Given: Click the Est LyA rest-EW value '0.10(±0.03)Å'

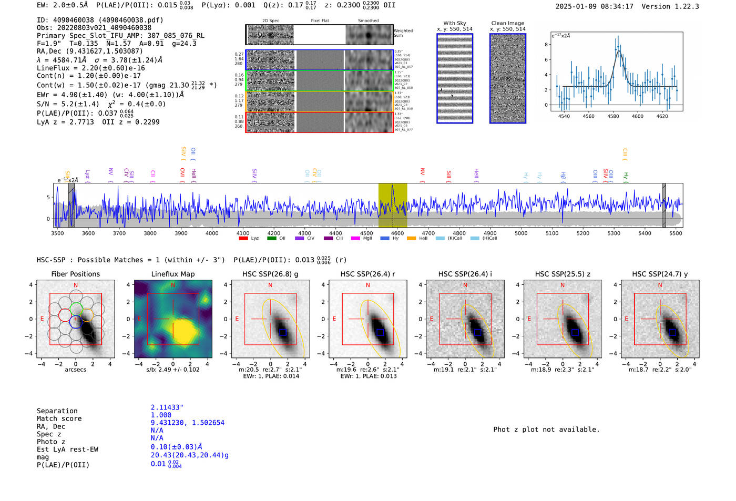Looking at the screenshot, I should (x=177, y=447).
